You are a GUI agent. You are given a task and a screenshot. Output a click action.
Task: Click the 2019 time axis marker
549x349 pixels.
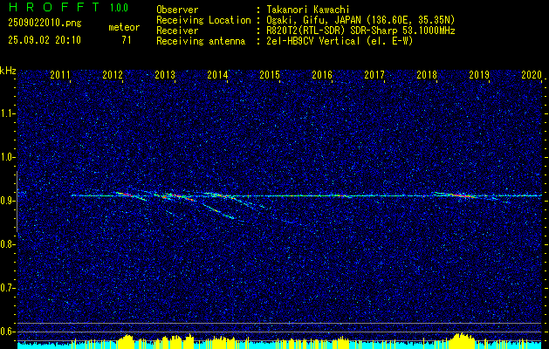coord(479,74)
